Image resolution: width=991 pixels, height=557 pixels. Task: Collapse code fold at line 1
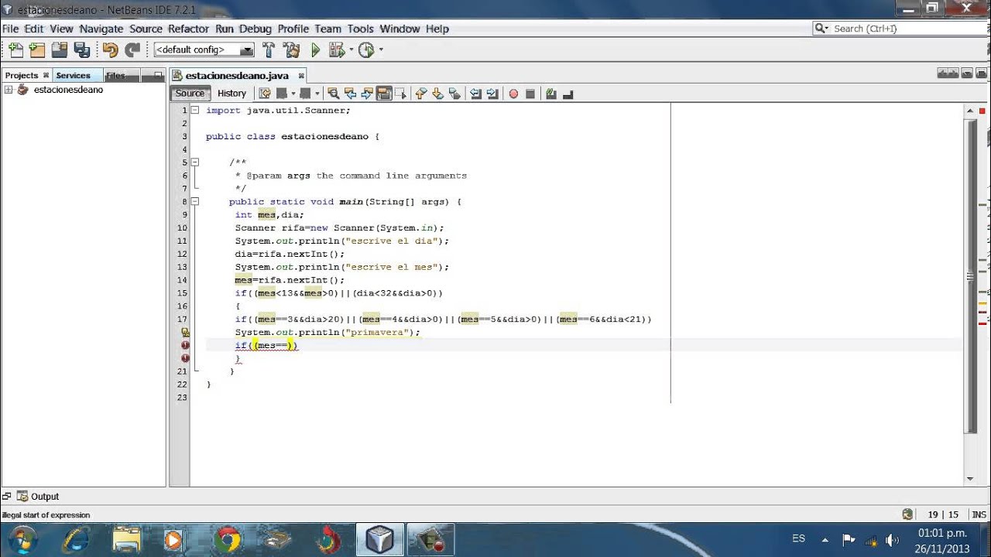(195, 110)
